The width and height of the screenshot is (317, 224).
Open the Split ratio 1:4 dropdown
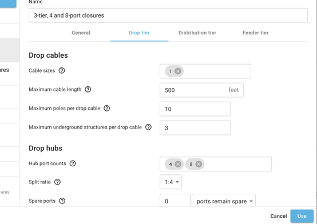point(171,182)
